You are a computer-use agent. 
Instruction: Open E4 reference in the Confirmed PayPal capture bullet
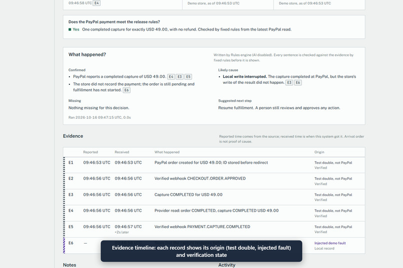tap(171, 77)
